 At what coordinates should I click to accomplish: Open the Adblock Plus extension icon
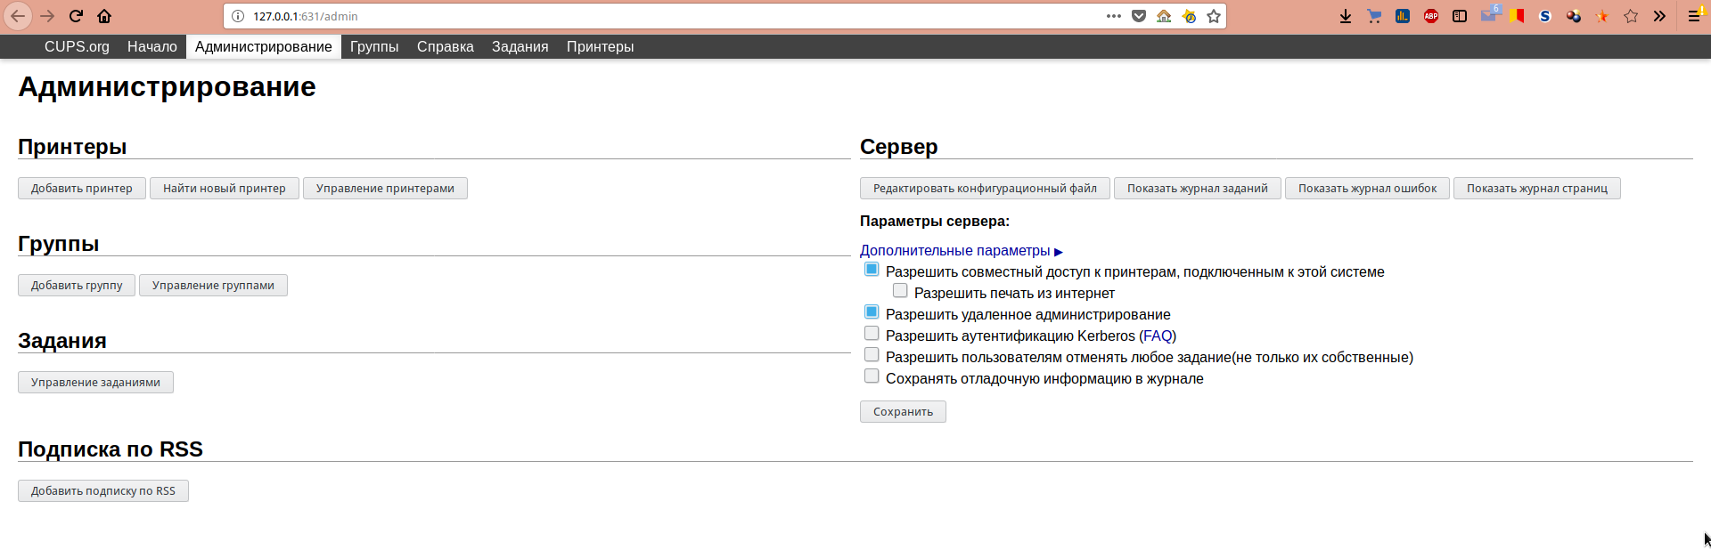tap(1431, 16)
